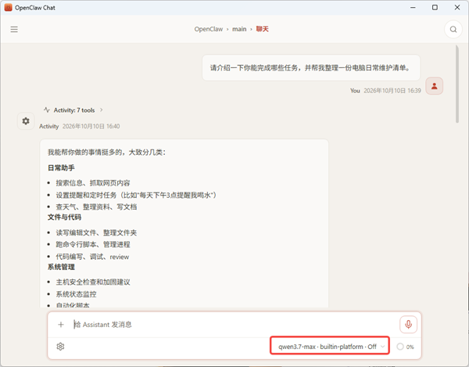Open the qwen3.7-max model dropdown
The height and width of the screenshot is (367, 469).
(x=330, y=347)
